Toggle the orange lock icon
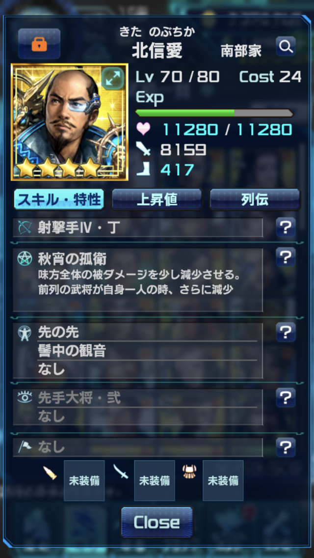This screenshot has height=558, width=314. 39,43
